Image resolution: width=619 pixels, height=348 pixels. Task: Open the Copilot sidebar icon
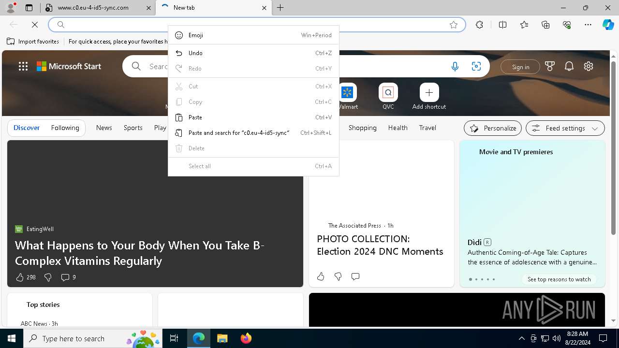pyautogui.click(x=608, y=25)
